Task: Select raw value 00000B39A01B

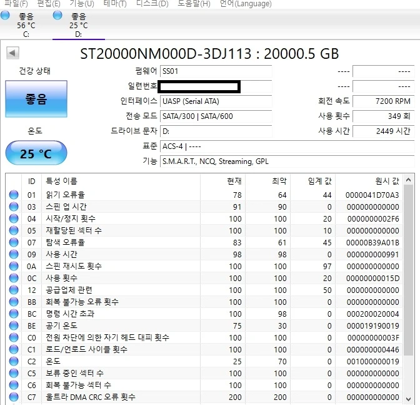Action: point(372,243)
